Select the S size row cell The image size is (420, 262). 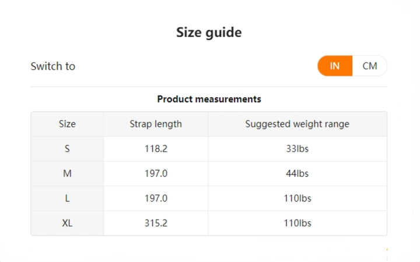[67, 148]
